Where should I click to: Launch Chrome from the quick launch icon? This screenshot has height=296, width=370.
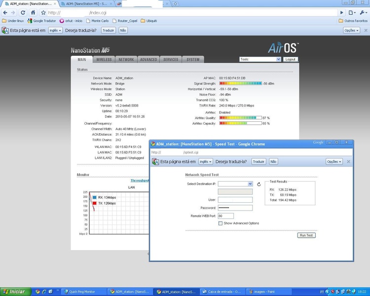(37, 292)
